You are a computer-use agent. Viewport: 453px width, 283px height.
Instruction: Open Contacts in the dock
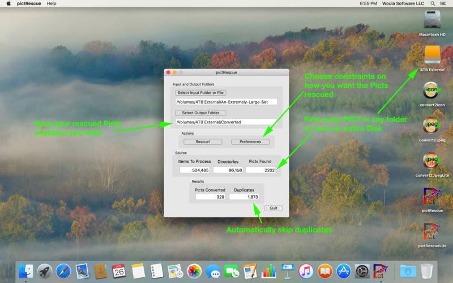click(101, 272)
